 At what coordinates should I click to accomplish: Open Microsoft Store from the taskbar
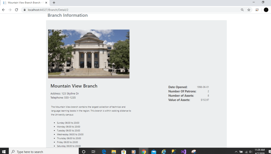click(124, 152)
